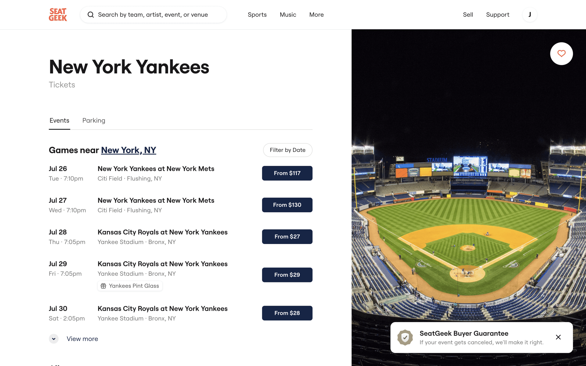
Task: Open the Sports menu
Action: pyautogui.click(x=257, y=15)
